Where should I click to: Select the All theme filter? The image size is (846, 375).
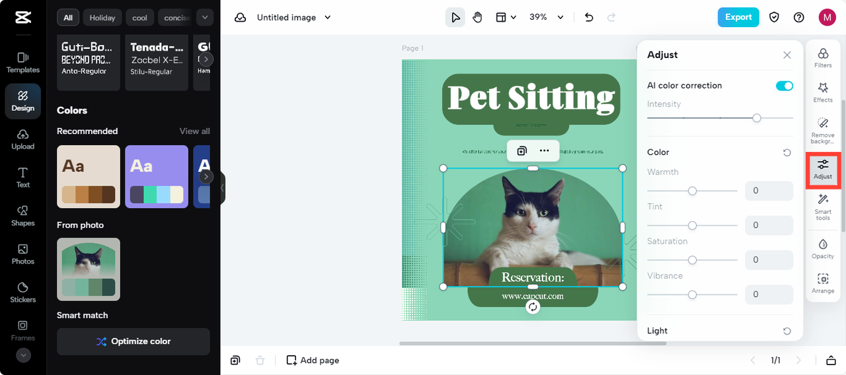(x=68, y=18)
